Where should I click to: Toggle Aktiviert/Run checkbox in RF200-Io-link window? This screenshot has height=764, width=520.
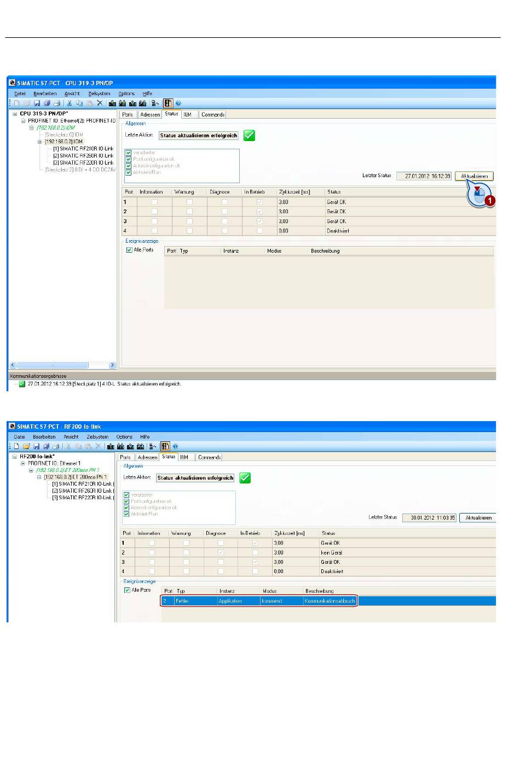[126, 514]
